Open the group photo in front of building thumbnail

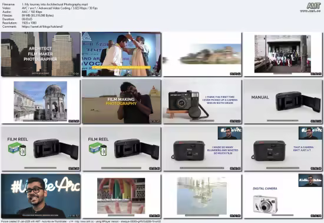pos(283,54)
